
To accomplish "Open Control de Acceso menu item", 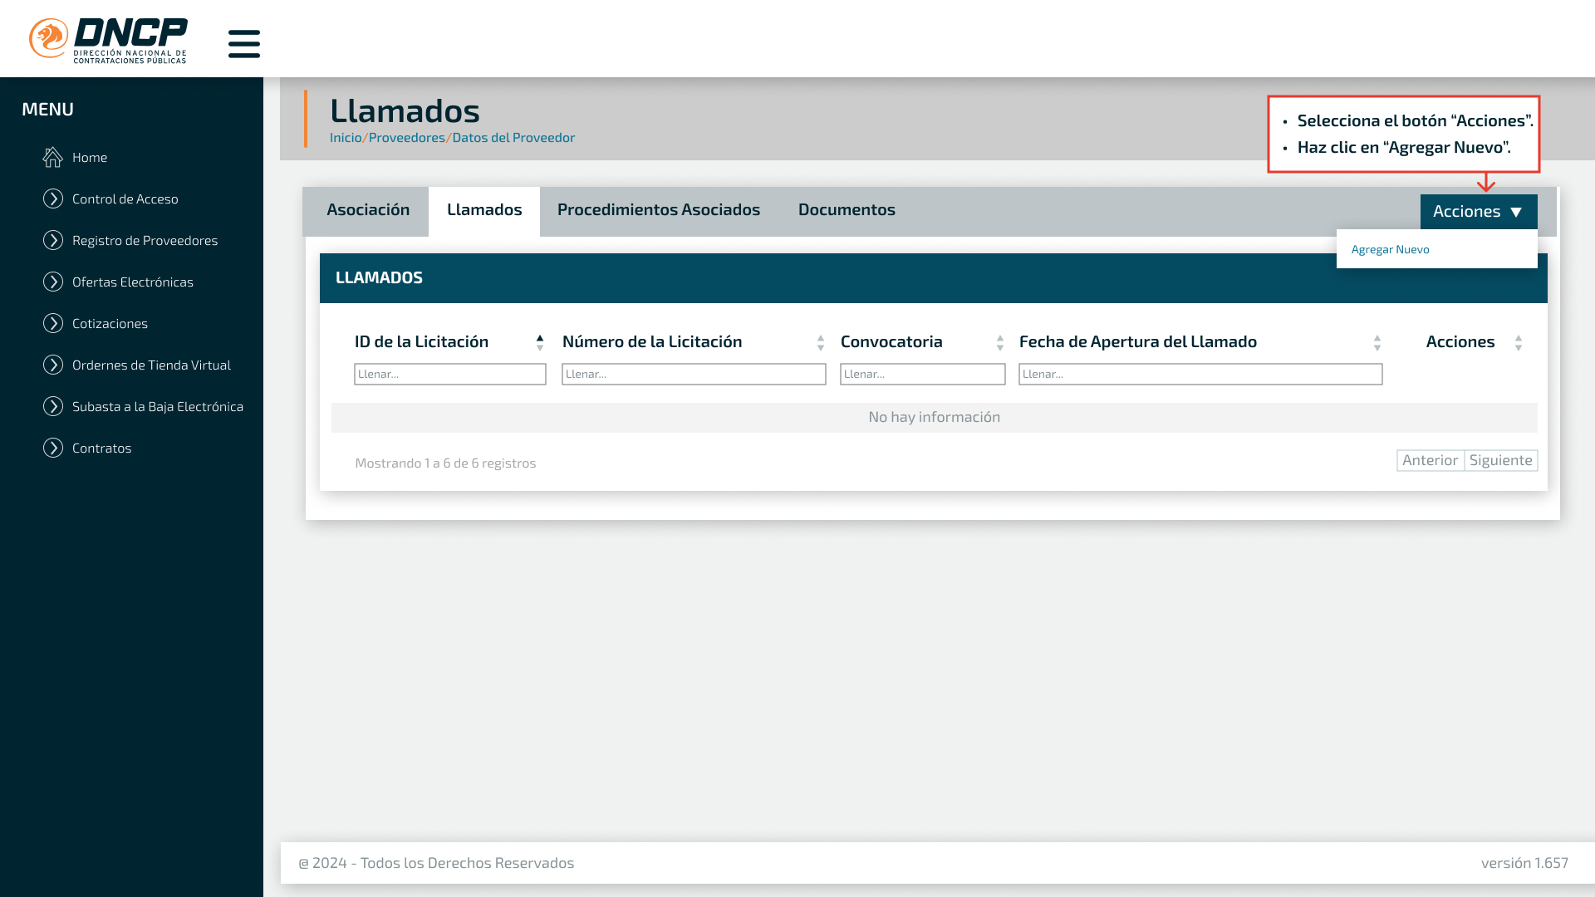I will point(125,199).
